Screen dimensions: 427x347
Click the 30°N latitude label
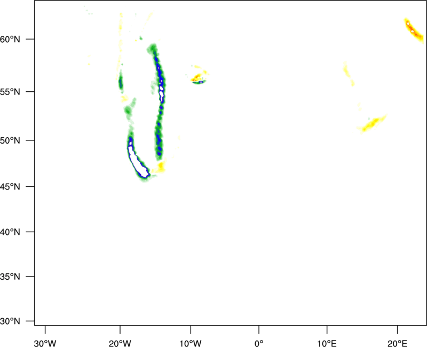pos(10,321)
